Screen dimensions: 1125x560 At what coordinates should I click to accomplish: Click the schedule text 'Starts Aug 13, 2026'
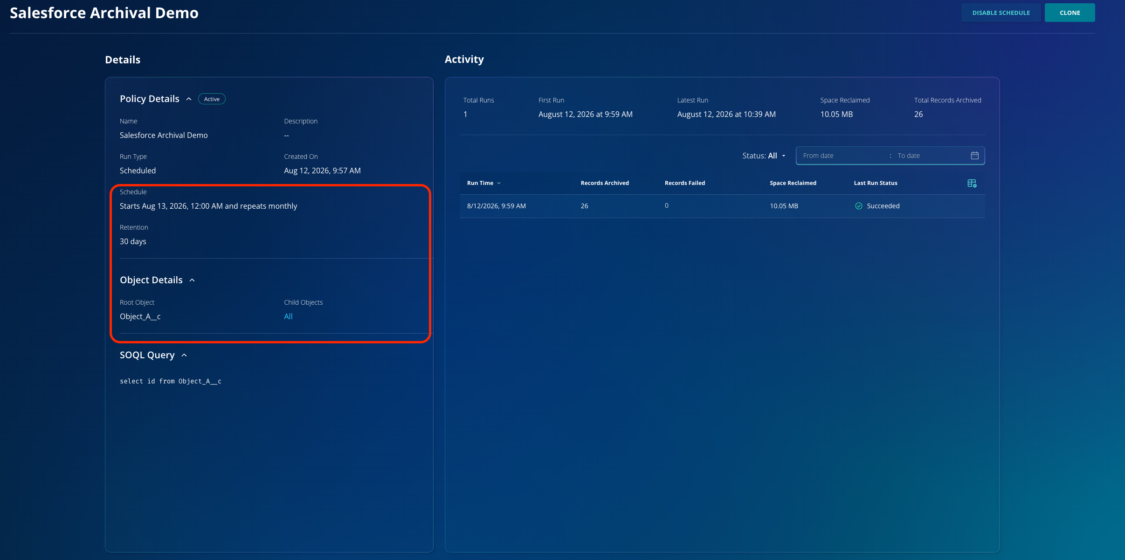153,206
